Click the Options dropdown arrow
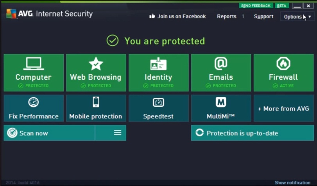Viewport: 317px width, 186px height. click(x=310, y=17)
